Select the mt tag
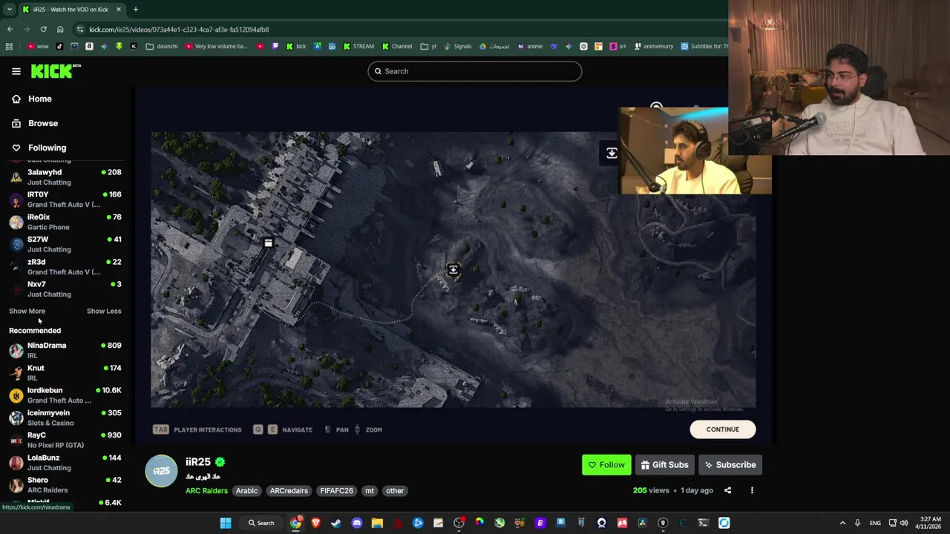This screenshot has height=534, width=950. click(370, 490)
